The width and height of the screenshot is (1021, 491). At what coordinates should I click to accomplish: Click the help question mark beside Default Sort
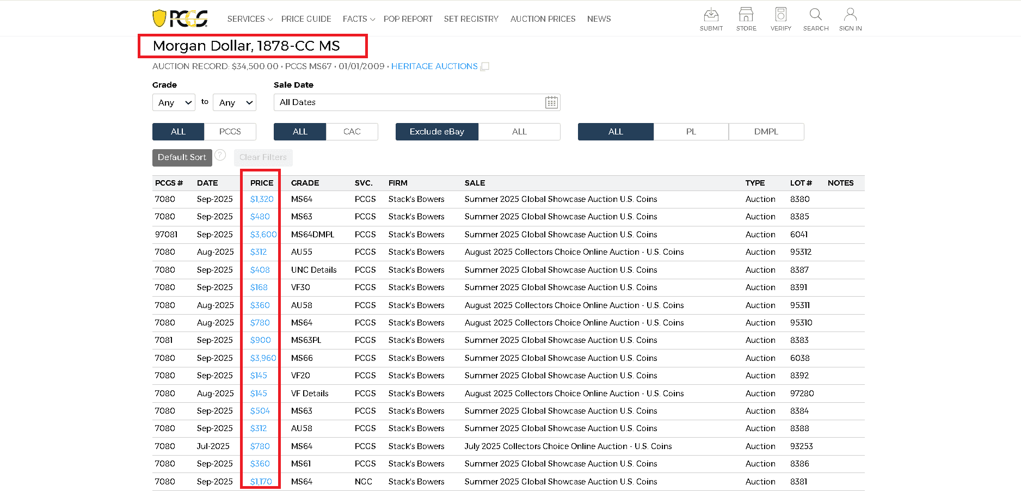(x=220, y=155)
